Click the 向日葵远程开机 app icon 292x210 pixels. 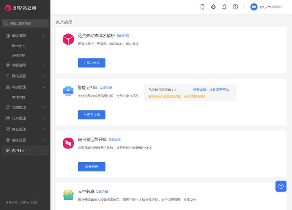68,143
